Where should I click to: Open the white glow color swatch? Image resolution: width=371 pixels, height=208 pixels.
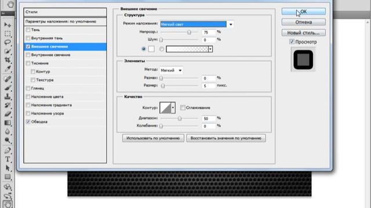click(151, 49)
